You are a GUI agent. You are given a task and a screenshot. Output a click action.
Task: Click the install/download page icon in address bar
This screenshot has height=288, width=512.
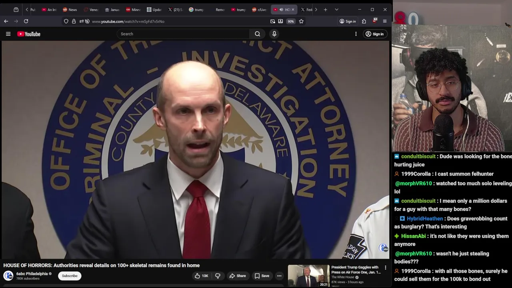[280, 21]
